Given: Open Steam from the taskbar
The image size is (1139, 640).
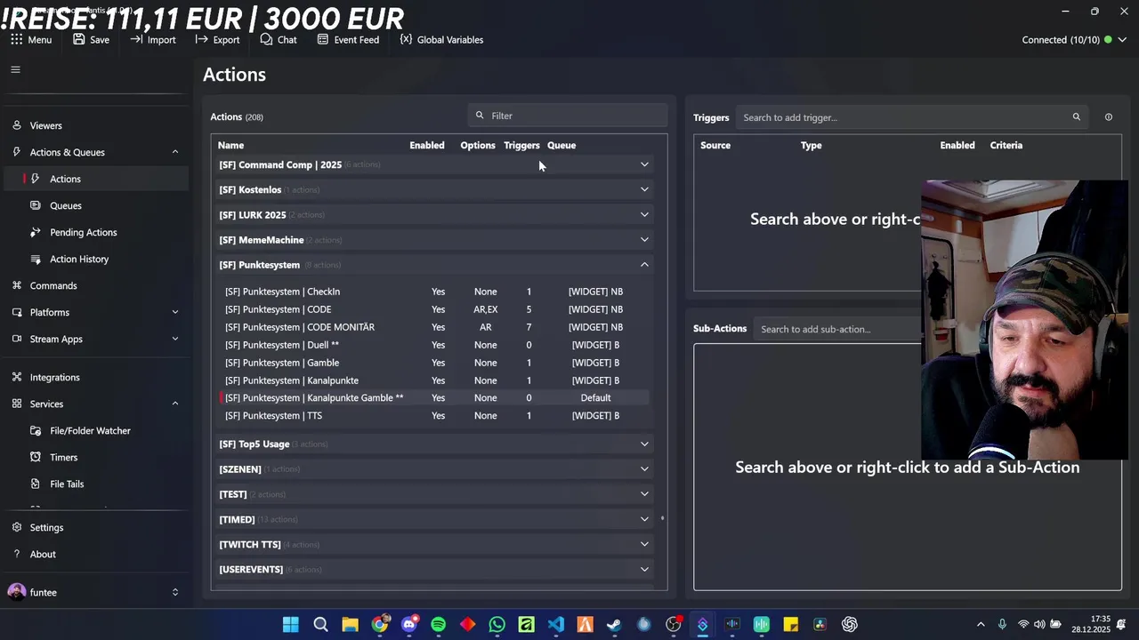Looking at the screenshot, I should (x=614, y=625).
